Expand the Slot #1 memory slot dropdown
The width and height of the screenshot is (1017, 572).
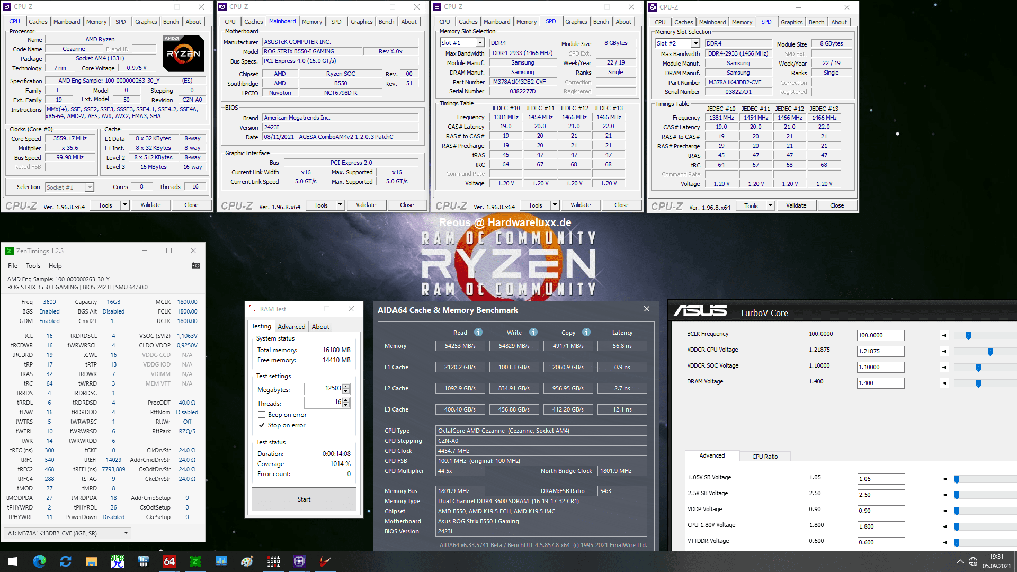[480, 43]
